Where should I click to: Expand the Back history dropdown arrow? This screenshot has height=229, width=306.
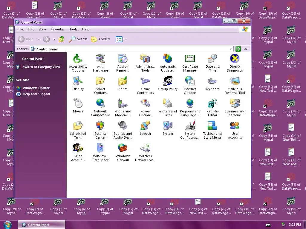click(38, 39)
